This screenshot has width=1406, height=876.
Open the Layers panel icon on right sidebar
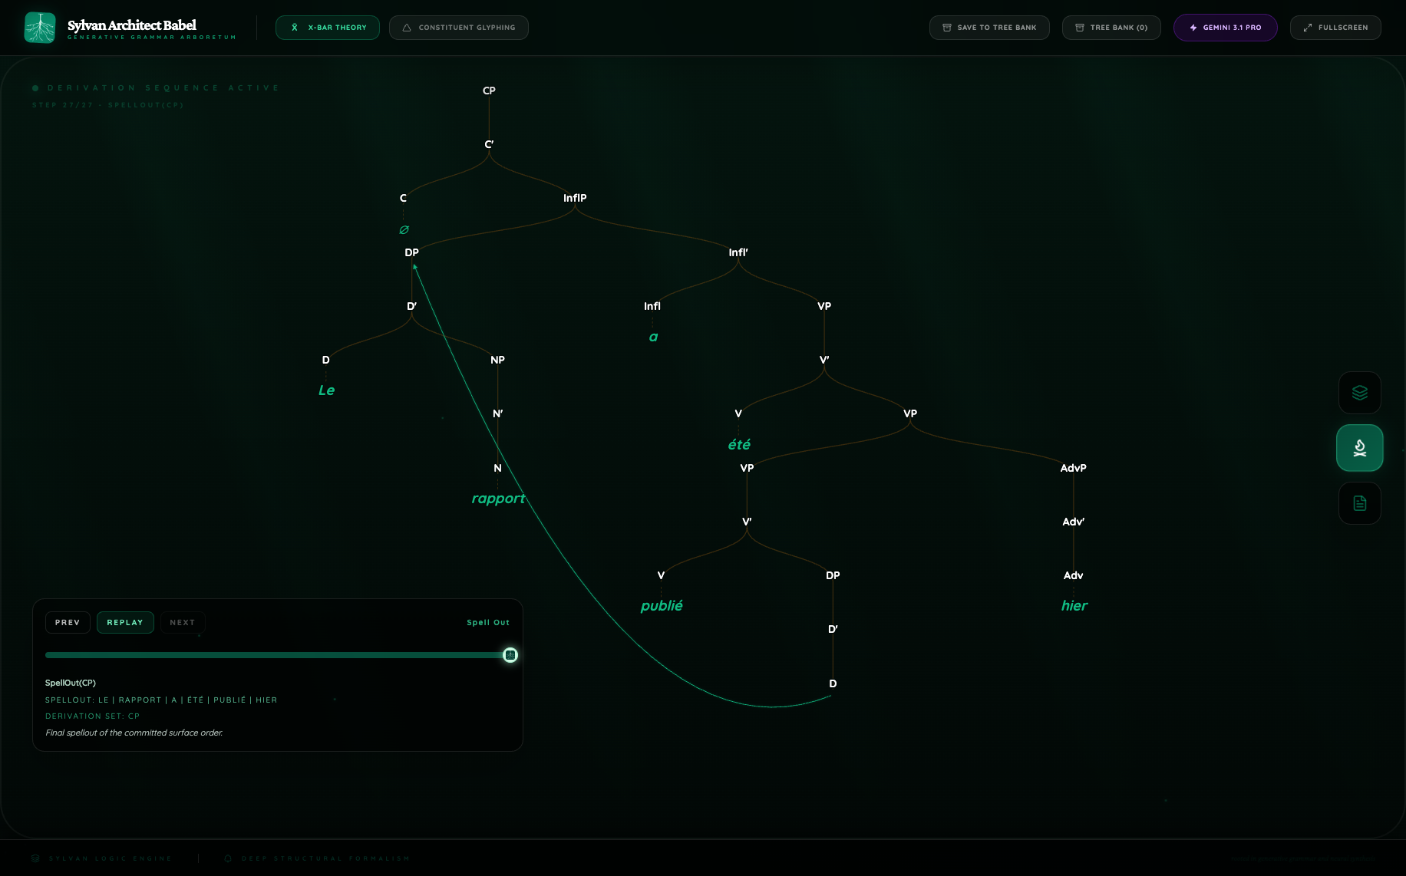click(1359, 393)
